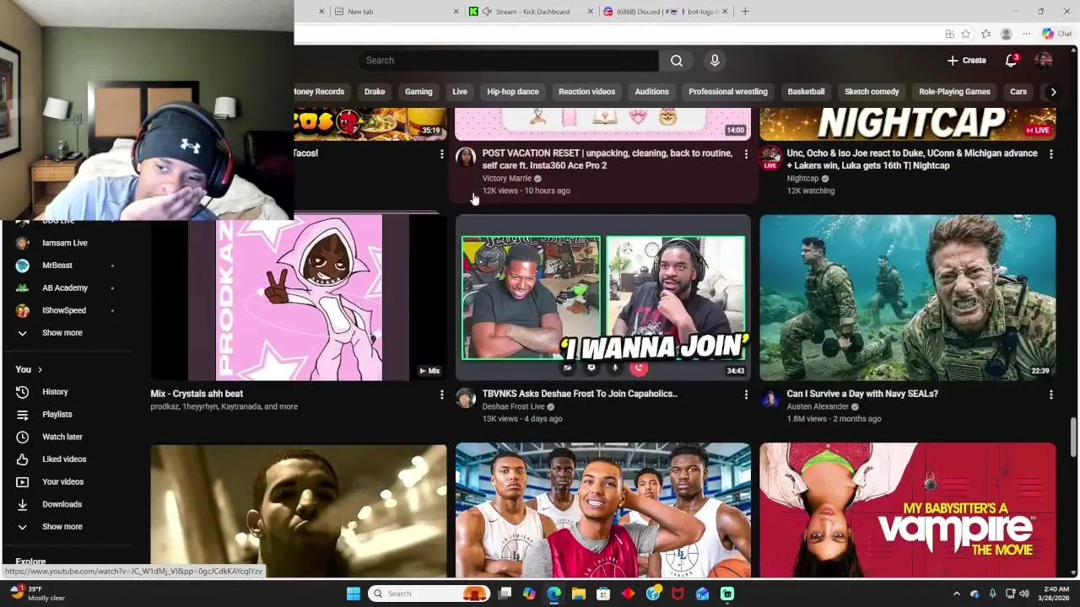
Task: Open Copilot Chat in browser toolbar
Action: (1056, 35)
